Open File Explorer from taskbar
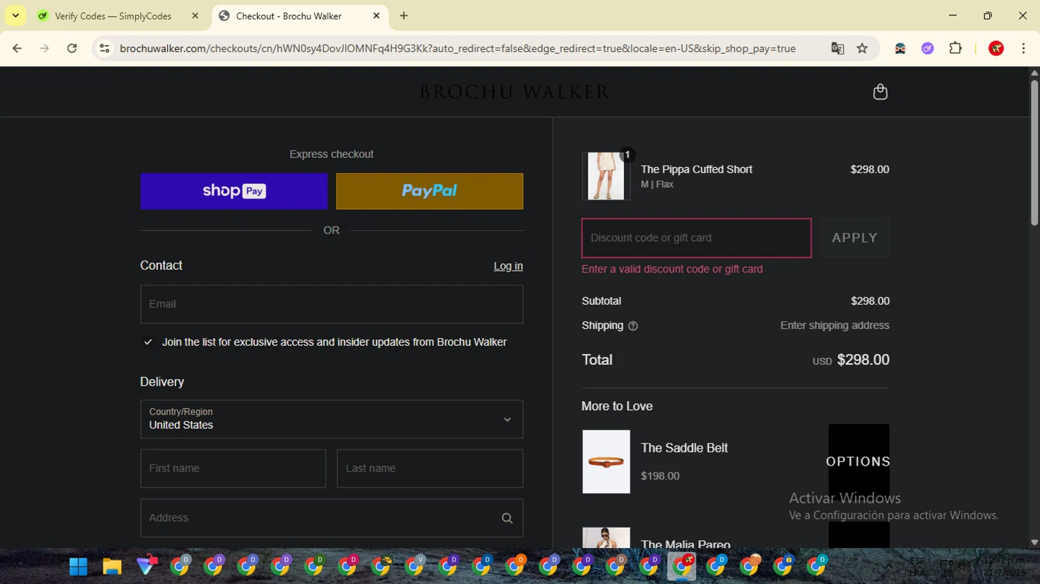The image size is (1040, 584). tap(112, 567)
